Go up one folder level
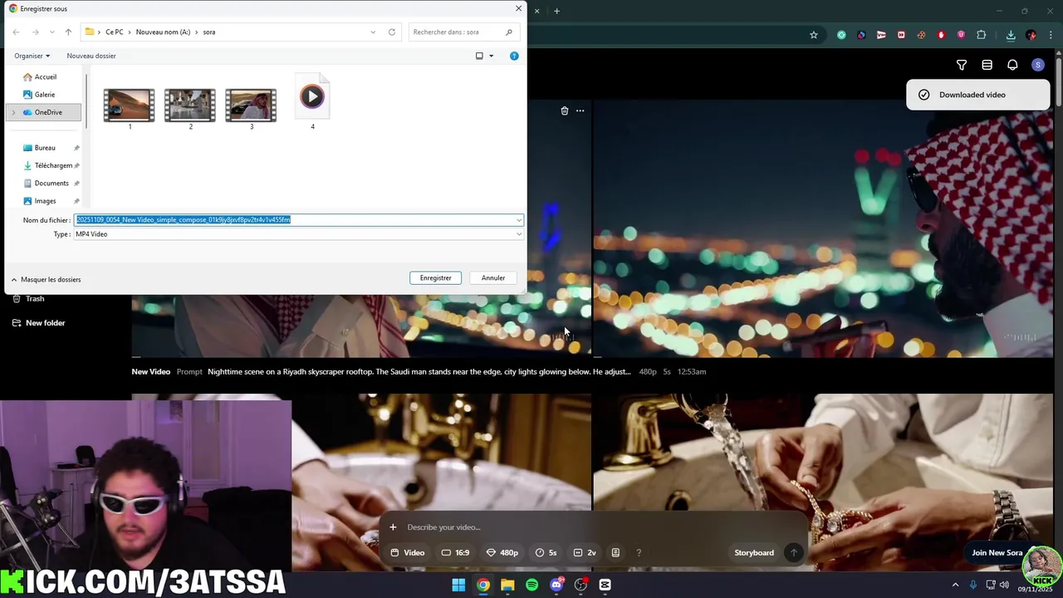Image resolution: width=1063 pixels, height=598 pixels. click(68, 32)
